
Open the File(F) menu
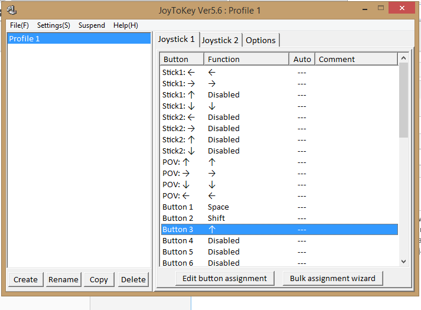pyautogui.click(x=19, y=25)
